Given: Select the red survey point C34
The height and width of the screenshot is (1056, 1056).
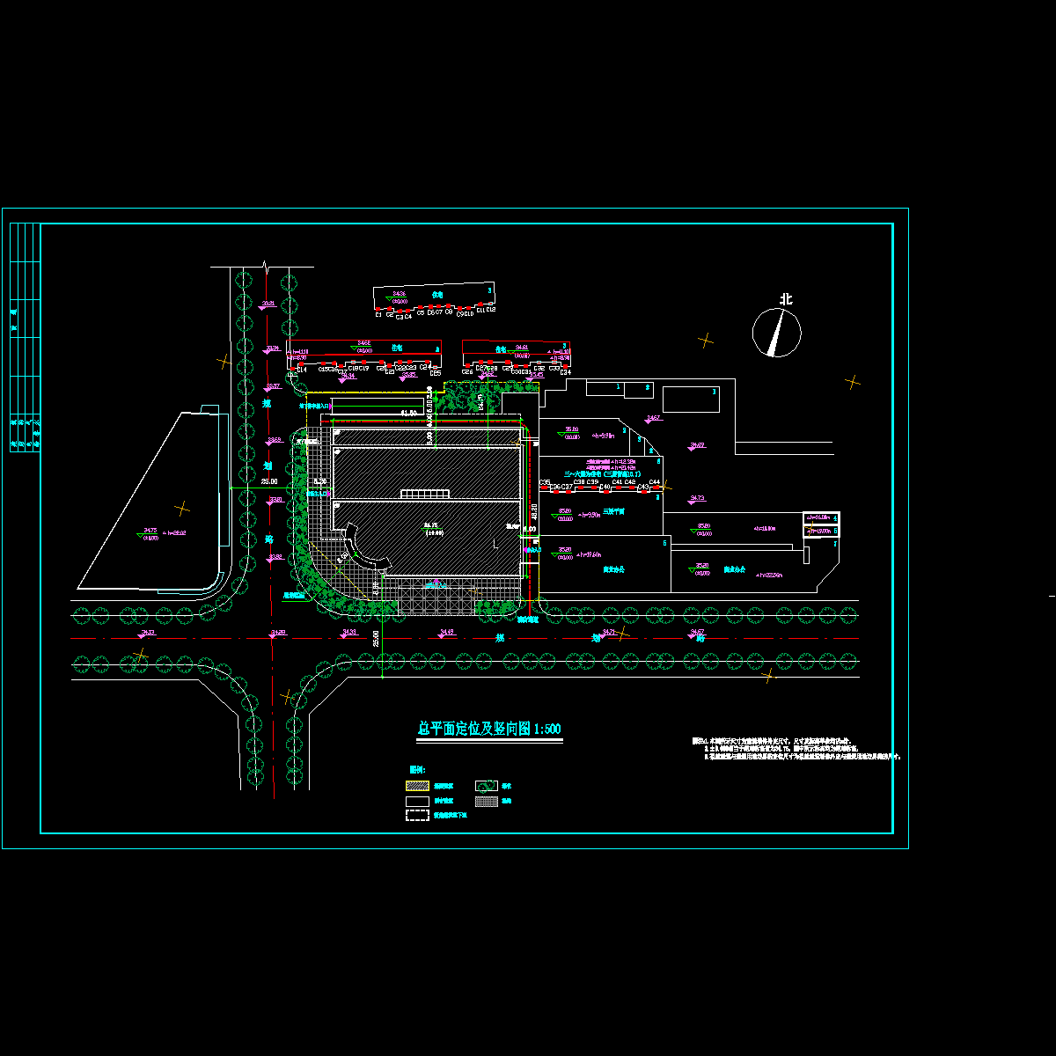Looking at the screenshot, I should 565,367.
